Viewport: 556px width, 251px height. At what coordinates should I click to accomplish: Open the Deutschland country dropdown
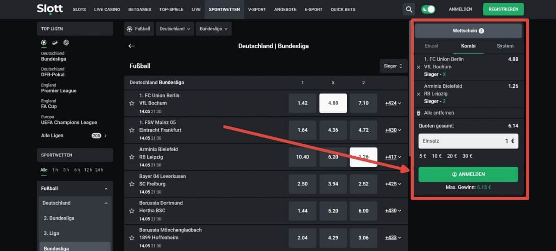pyautogui.click(x=175, y=29)
